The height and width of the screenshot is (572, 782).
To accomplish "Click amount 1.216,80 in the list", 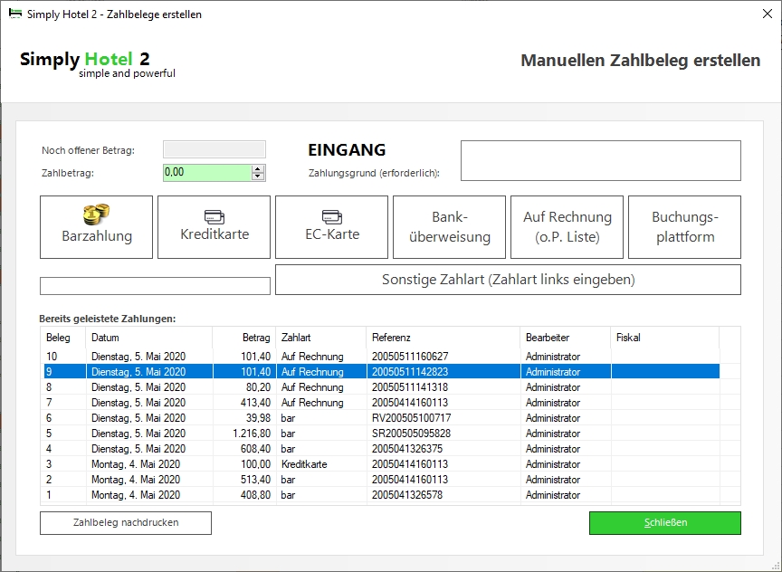I will tap(252, 434).
